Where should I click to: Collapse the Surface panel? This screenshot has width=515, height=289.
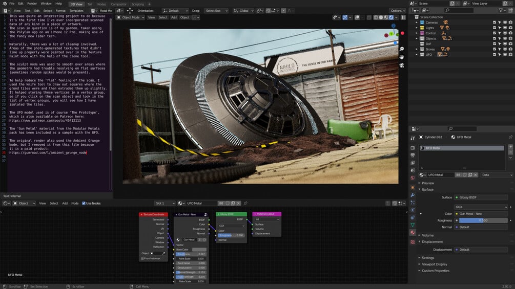(427, 190)
